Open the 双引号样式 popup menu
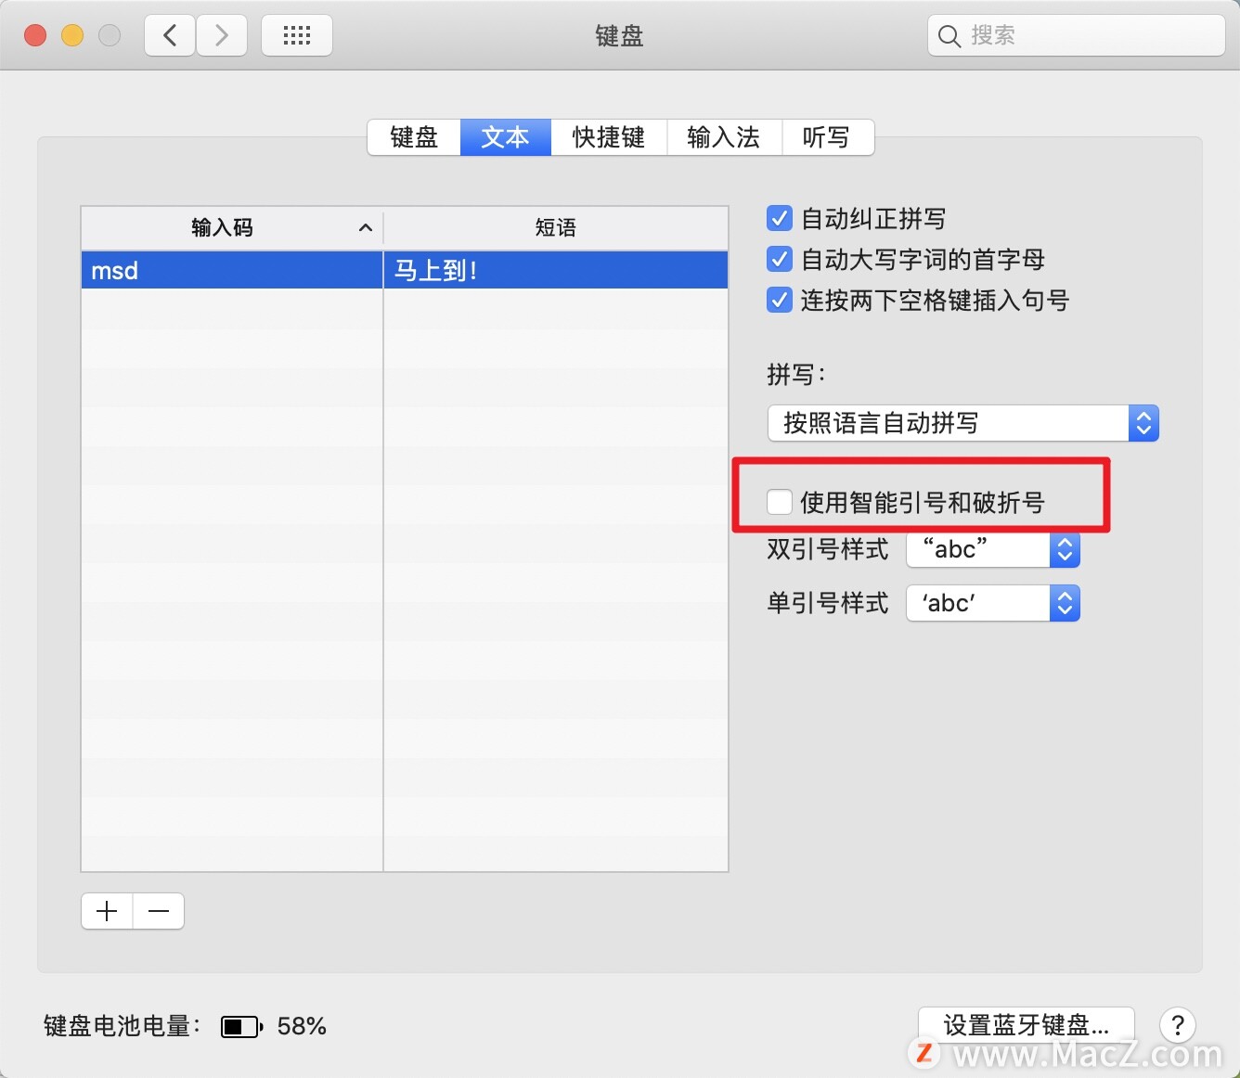The image size is (1240, 1078). (x=993, y=549)
